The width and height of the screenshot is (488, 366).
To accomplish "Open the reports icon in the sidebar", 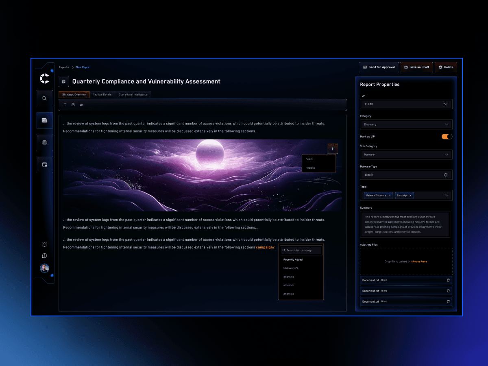I will pos(44,120).
